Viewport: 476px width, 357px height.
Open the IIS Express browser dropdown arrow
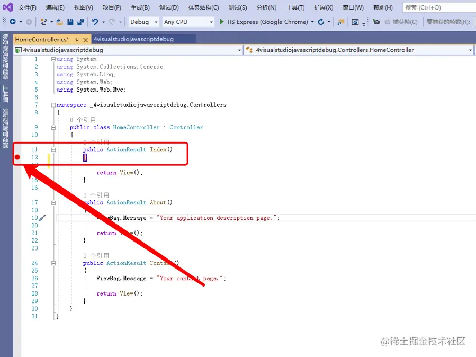[x=312, y=22]
